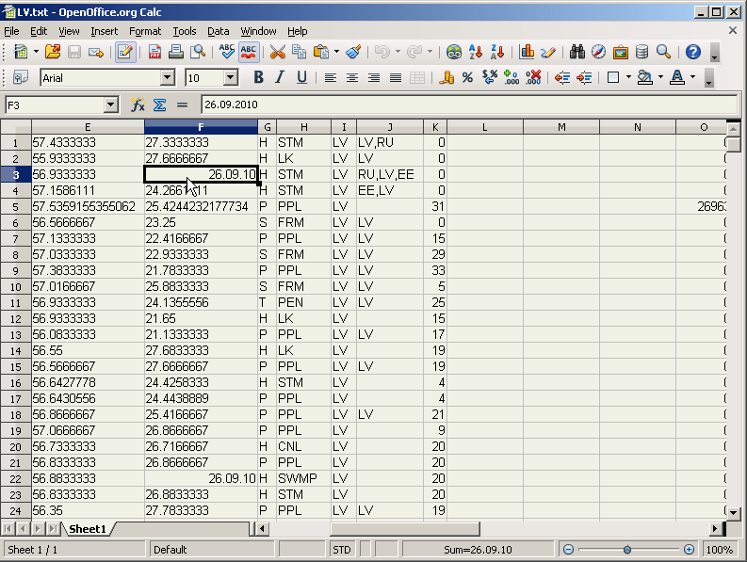Open the Function Wizard icon
Image resolution: width=747 pixels, height=562 pixels.
138,104
